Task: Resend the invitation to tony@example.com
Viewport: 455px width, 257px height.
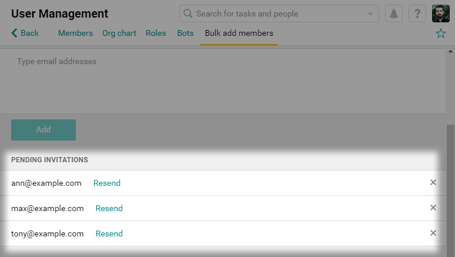Action: point(109,233)
